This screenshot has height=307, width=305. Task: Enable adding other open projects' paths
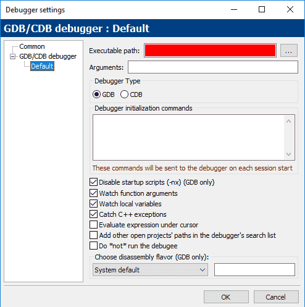(x=94, y=235)
